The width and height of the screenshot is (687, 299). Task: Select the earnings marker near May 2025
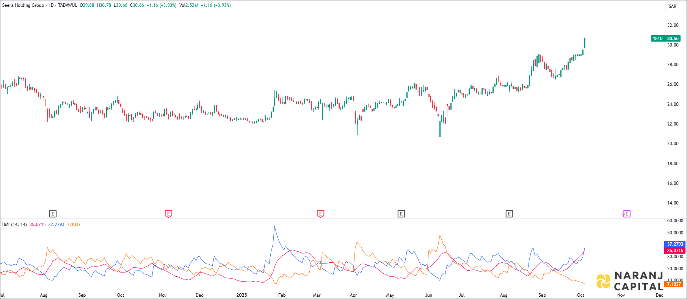(x=401, y=214)
